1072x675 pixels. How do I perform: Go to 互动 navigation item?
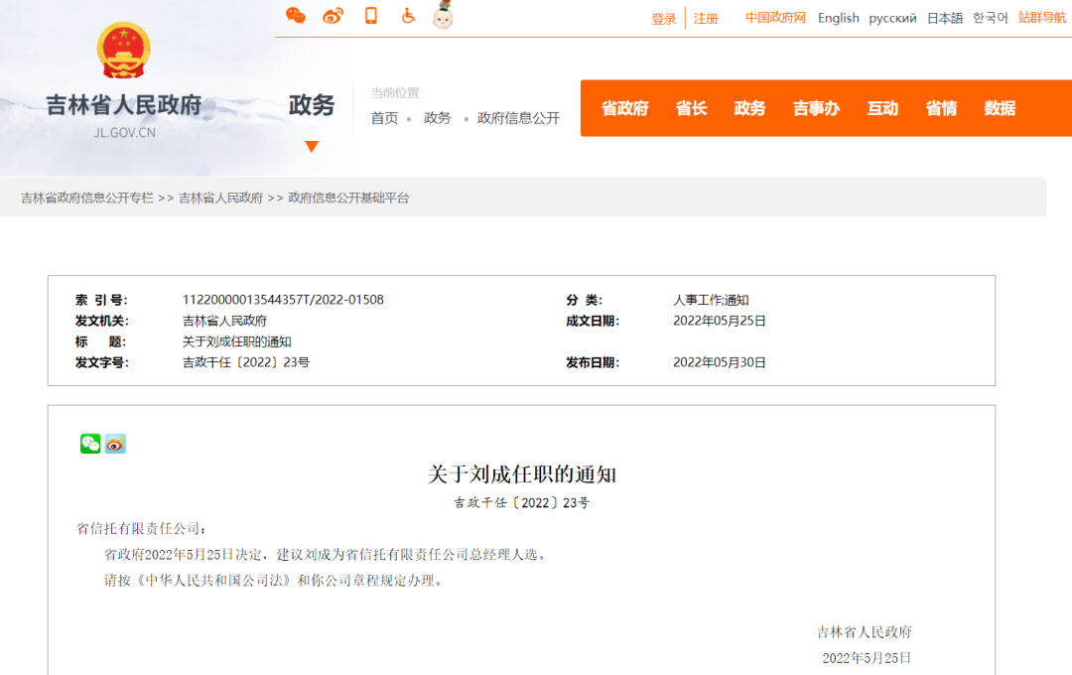coord(882,108)
